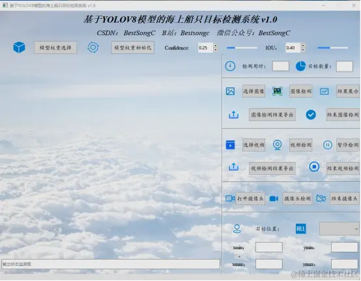Click 图像检测 button
Screen dimensions: 361x281
301,91
